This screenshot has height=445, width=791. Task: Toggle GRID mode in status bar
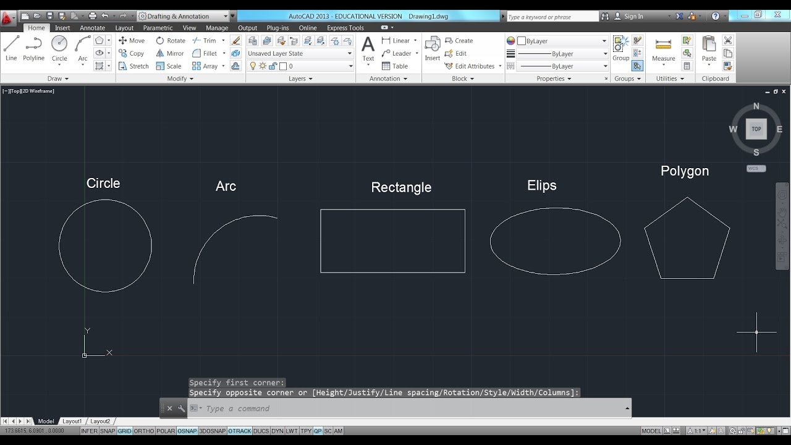point(125,431)
